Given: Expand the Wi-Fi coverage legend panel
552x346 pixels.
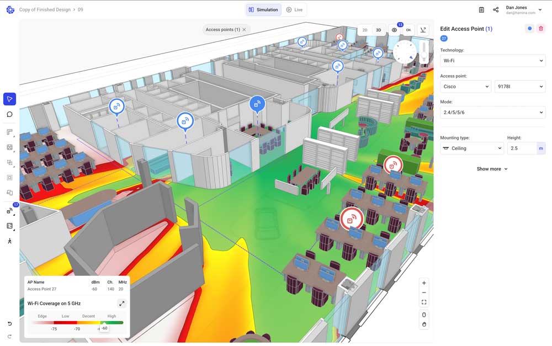Looking at the screenshot, I should 121,304.
